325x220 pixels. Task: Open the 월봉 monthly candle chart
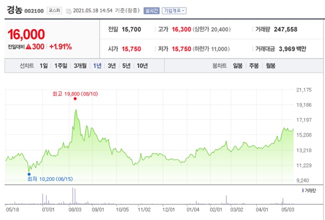point(270,66)
